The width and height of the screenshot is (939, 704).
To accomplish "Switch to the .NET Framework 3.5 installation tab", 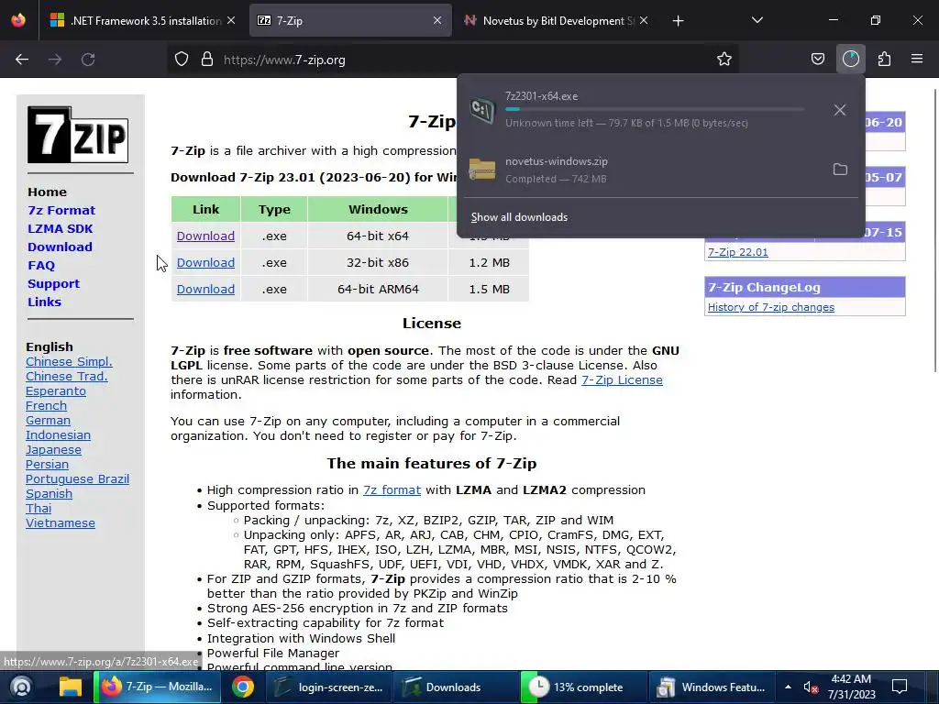I will pyautogui.click(x=144, y=21).
